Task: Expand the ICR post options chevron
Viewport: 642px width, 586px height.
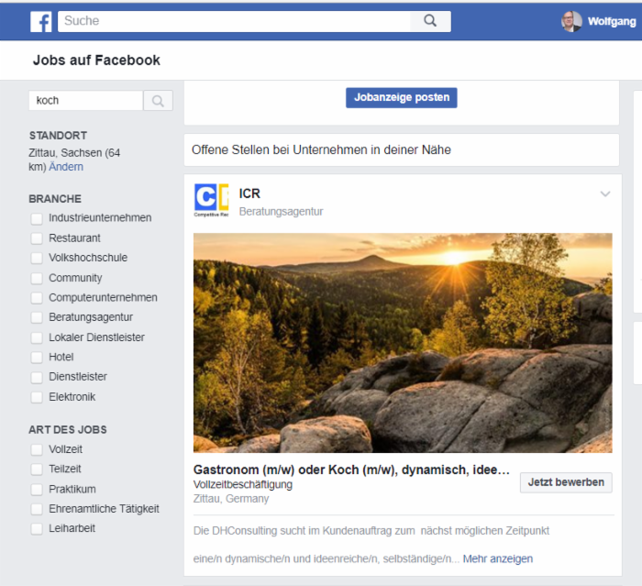Action: click(x=604, y=193)
